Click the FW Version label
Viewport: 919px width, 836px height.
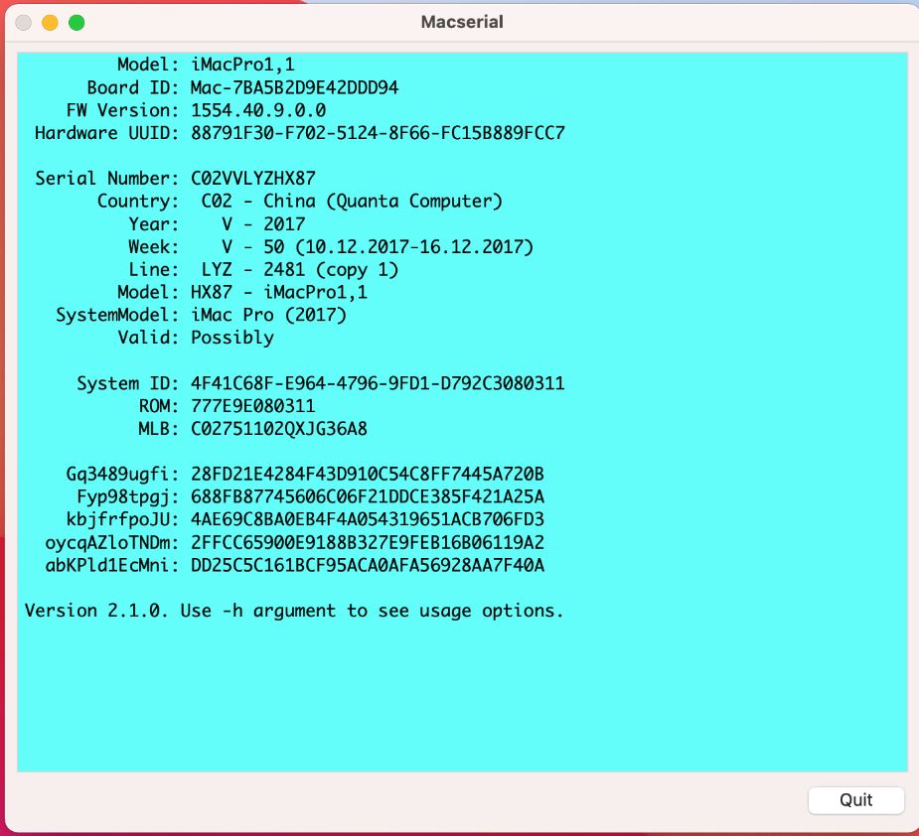tap(122, 110)
